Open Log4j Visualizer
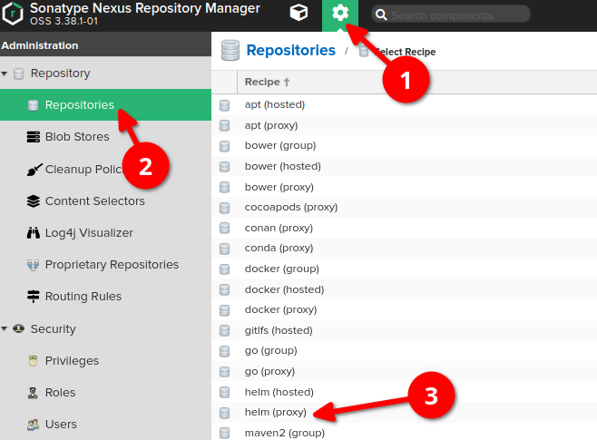Screen dimensions: 597x440 [x=89, y=232]
